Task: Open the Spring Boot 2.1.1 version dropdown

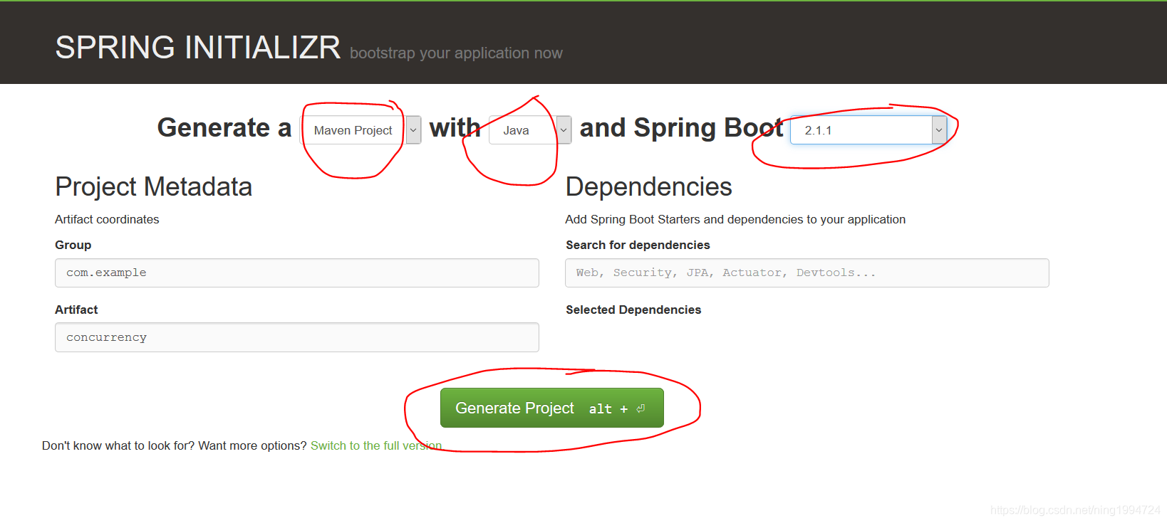Action: tap(868, 130)
